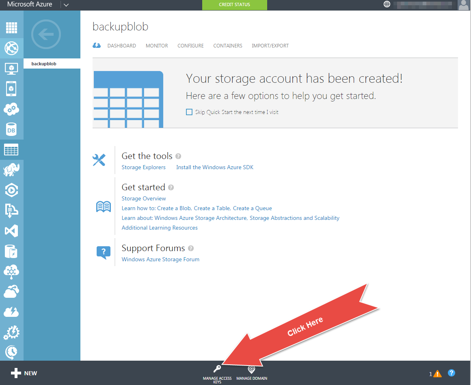This screenshot has height=385, width=471.
Task: Open Recovery Services cloud sidebar icon
Action: 11,292
